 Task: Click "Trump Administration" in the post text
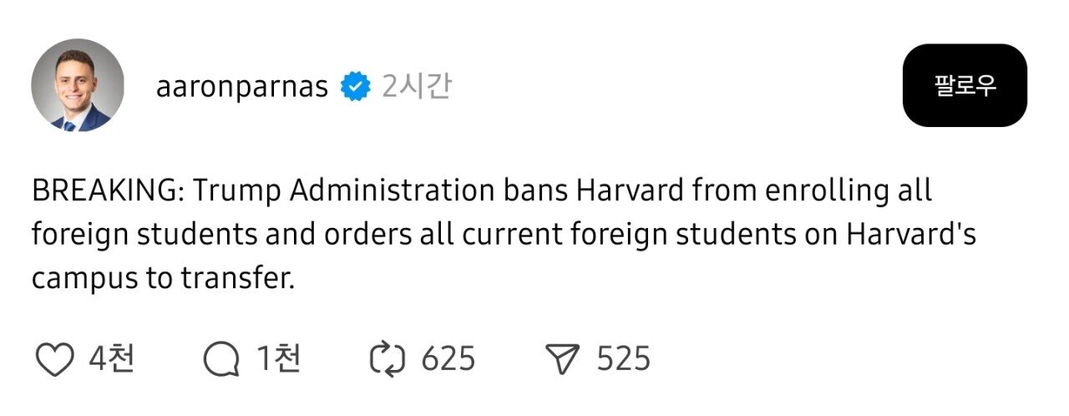point(344,191)
